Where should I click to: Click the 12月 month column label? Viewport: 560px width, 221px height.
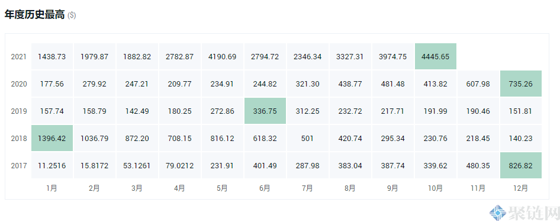pos(520,188)
